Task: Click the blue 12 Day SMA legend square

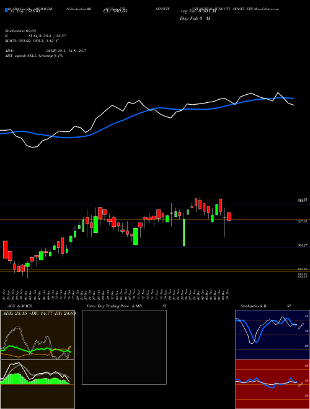Action: tap(7, 11)
